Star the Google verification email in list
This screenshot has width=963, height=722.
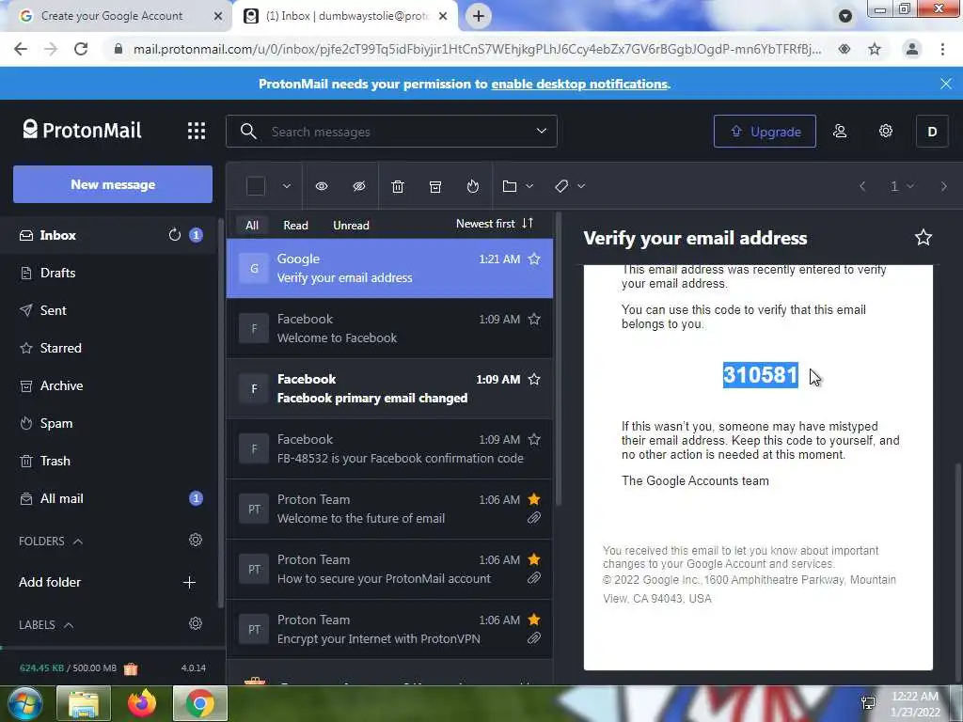[x=534, y=259]
